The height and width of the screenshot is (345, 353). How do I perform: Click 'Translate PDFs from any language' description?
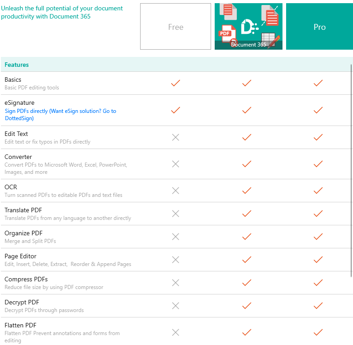point(68,218)
